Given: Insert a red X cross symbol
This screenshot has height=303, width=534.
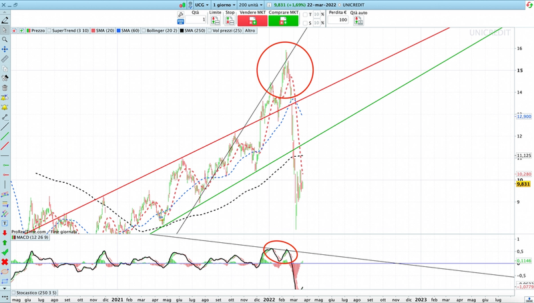Looking at the screenshot, I should [5, 262].
